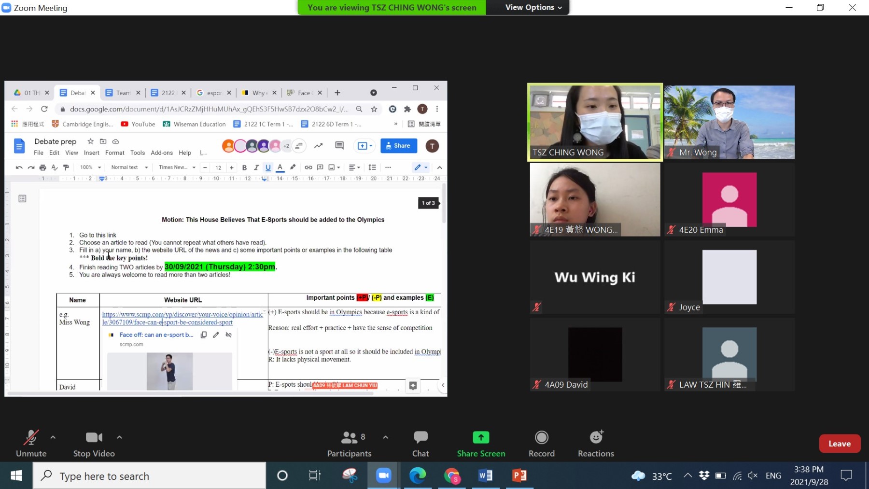
Task: Click the Unmute microphone icon
Action: point(31,437)
